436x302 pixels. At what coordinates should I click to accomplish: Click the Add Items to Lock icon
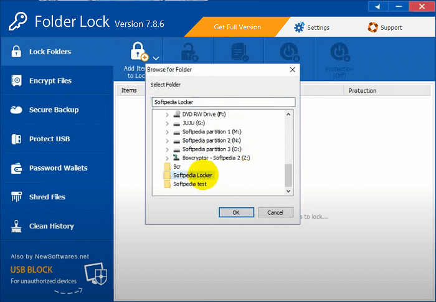(x=137, y=52)
